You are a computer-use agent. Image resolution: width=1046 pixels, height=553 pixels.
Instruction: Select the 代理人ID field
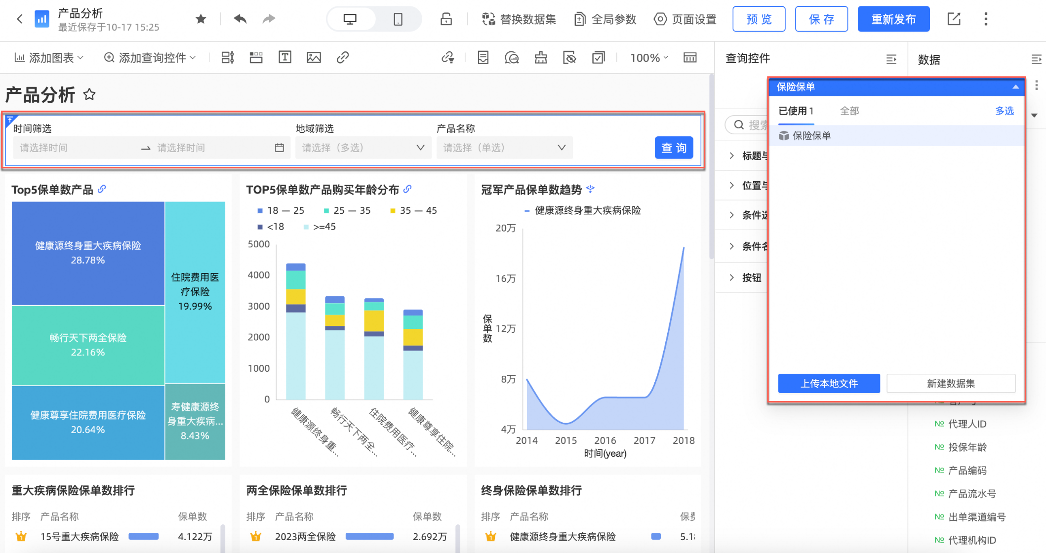(961, 424)
